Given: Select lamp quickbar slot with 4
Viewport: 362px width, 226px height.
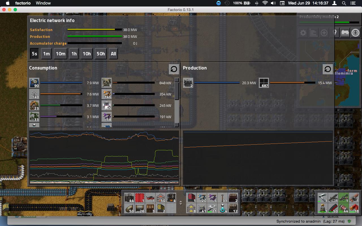Looking at the screenshot, I should point(223,208).
